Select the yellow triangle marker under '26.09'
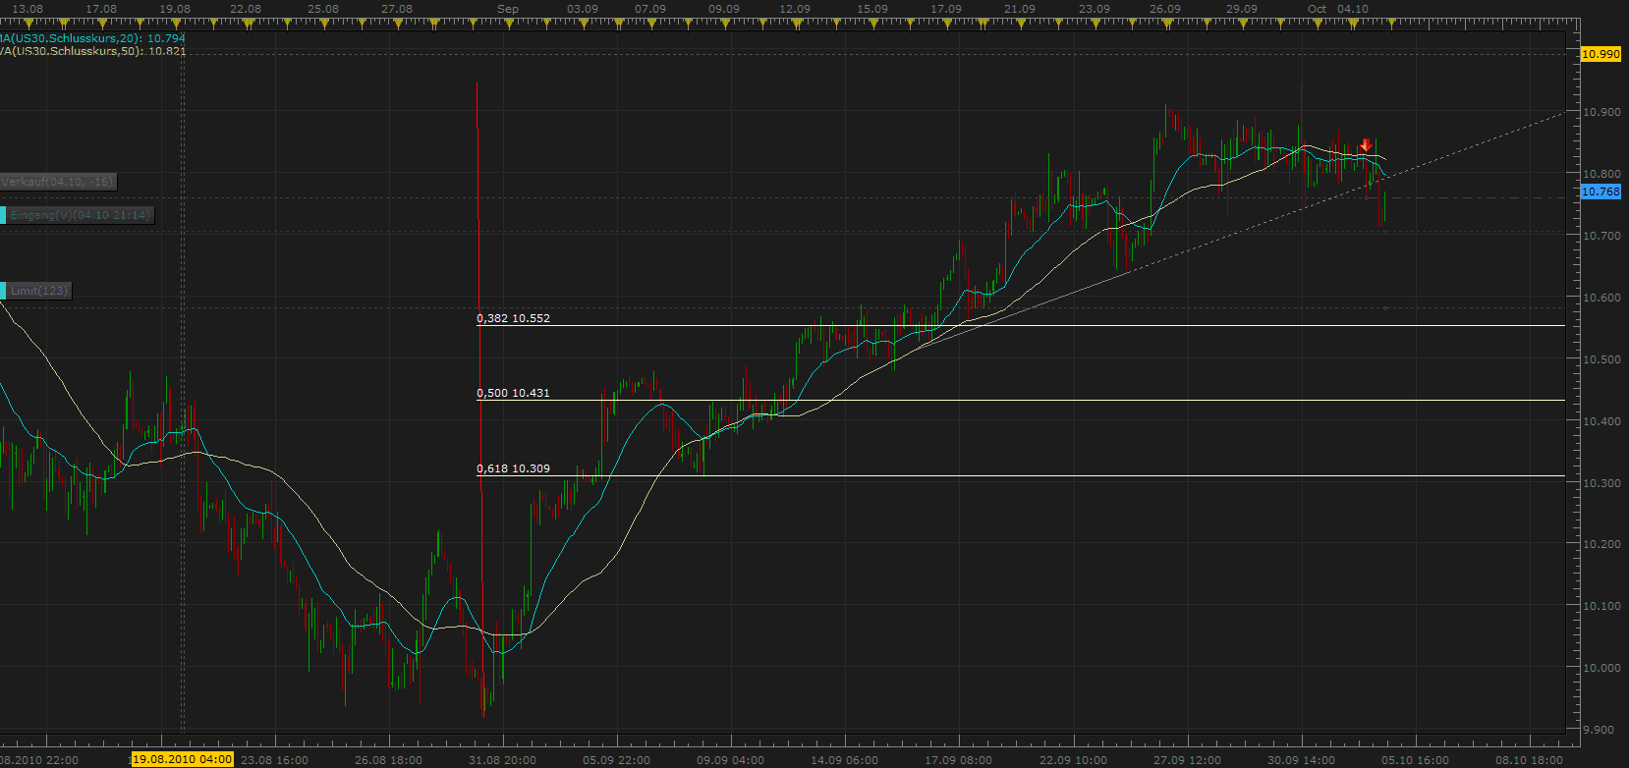Screen dimensions: 1629x768 tap(1165, 21)
